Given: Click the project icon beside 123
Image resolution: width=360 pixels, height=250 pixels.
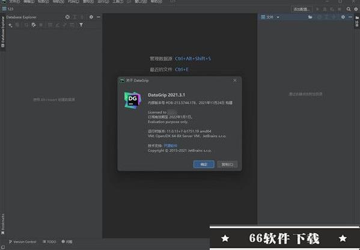Looking at the screenshot, I should [x=4, y=9].
